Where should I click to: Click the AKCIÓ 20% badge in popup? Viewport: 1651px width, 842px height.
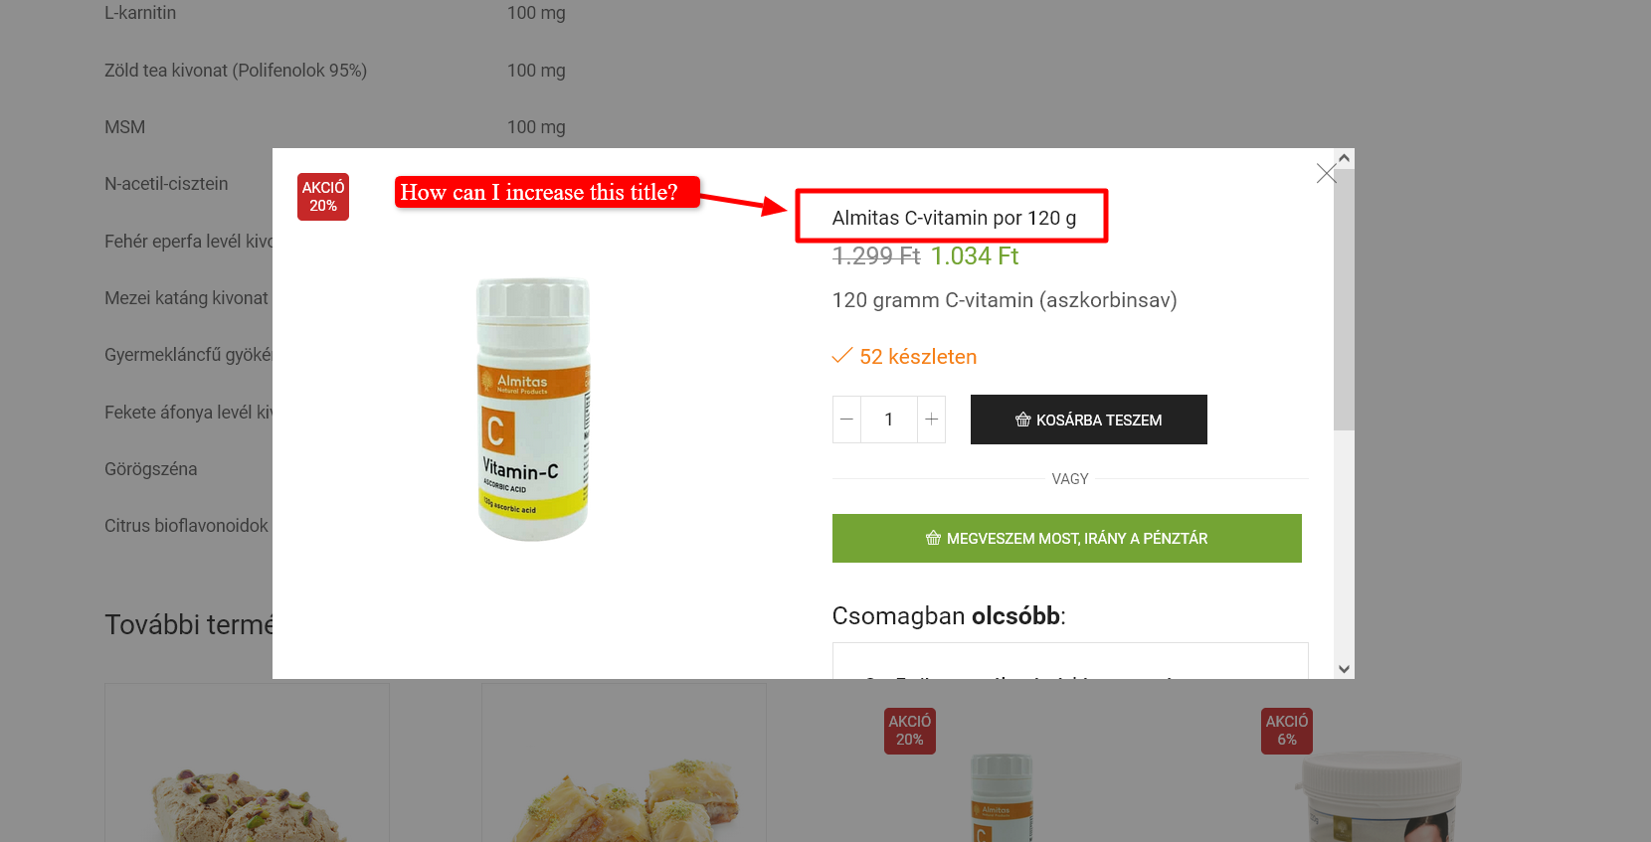[x=323, y=196]
